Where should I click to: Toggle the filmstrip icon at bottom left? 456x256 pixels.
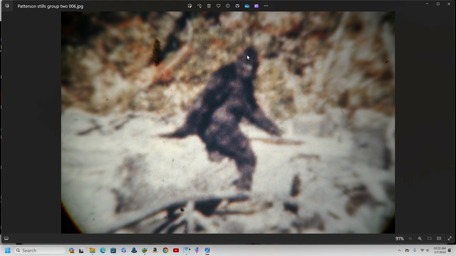click(x=6, y=238)
